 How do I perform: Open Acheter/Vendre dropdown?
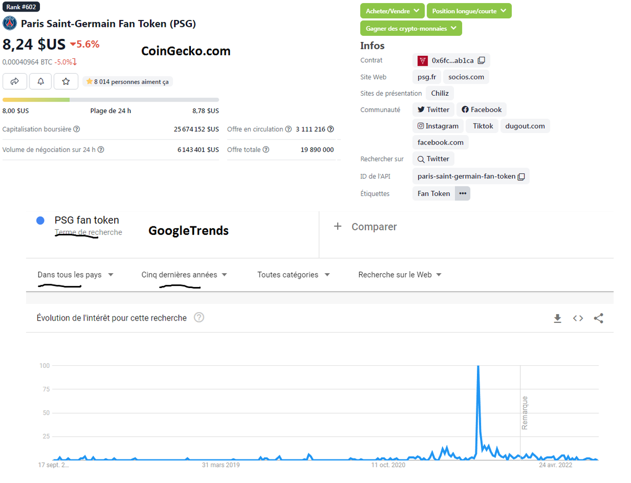[392, 11]
